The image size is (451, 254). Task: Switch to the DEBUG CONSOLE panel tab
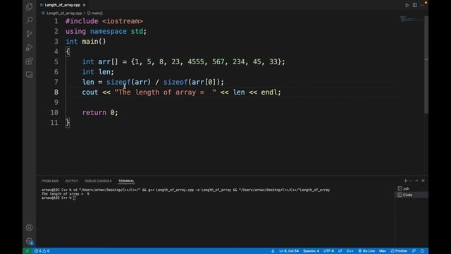click(x=98, y=181)
